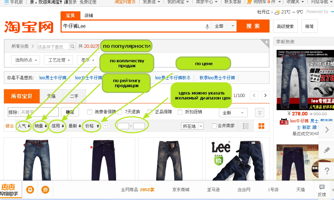The height and width of the screenshot is (200, 334).
Task: Click 京东商城 in the bottom bar
Action: click(181, 190)
